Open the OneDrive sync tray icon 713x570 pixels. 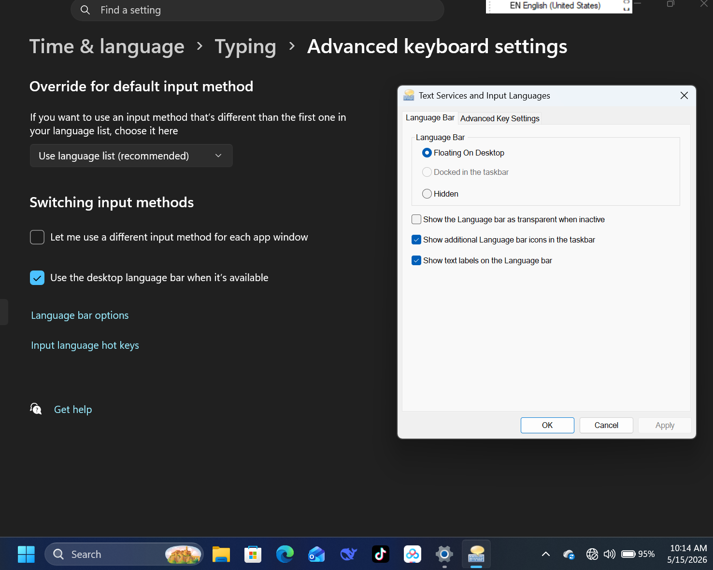click(569, 554)
